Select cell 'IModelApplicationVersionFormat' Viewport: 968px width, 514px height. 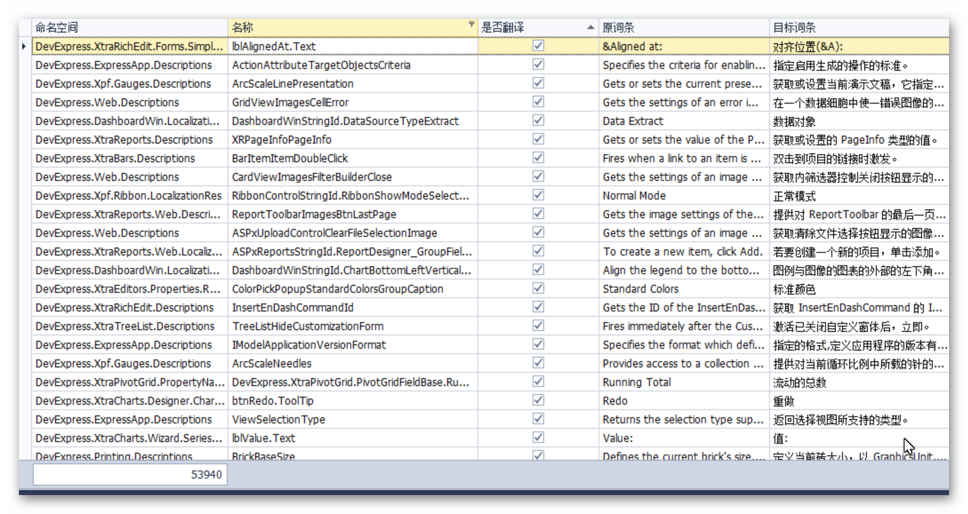pyautogui.click(x=353, y=345)
